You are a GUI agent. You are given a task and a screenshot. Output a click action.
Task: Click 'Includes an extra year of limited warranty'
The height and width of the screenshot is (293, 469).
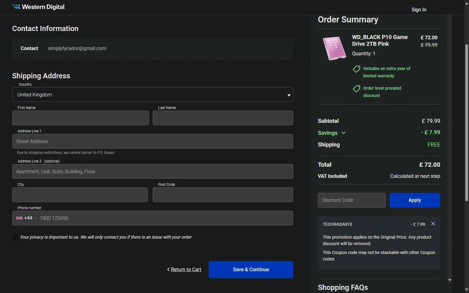[x=387, y=72]
